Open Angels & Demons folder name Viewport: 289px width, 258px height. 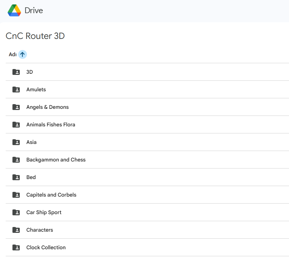click(47, 107)
